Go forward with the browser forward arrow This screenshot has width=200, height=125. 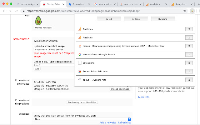pyautogui.click(x=10, y=11)
